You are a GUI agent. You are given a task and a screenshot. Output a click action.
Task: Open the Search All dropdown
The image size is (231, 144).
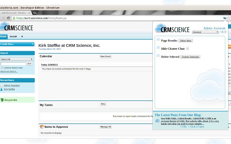click(x=17, y=59)
